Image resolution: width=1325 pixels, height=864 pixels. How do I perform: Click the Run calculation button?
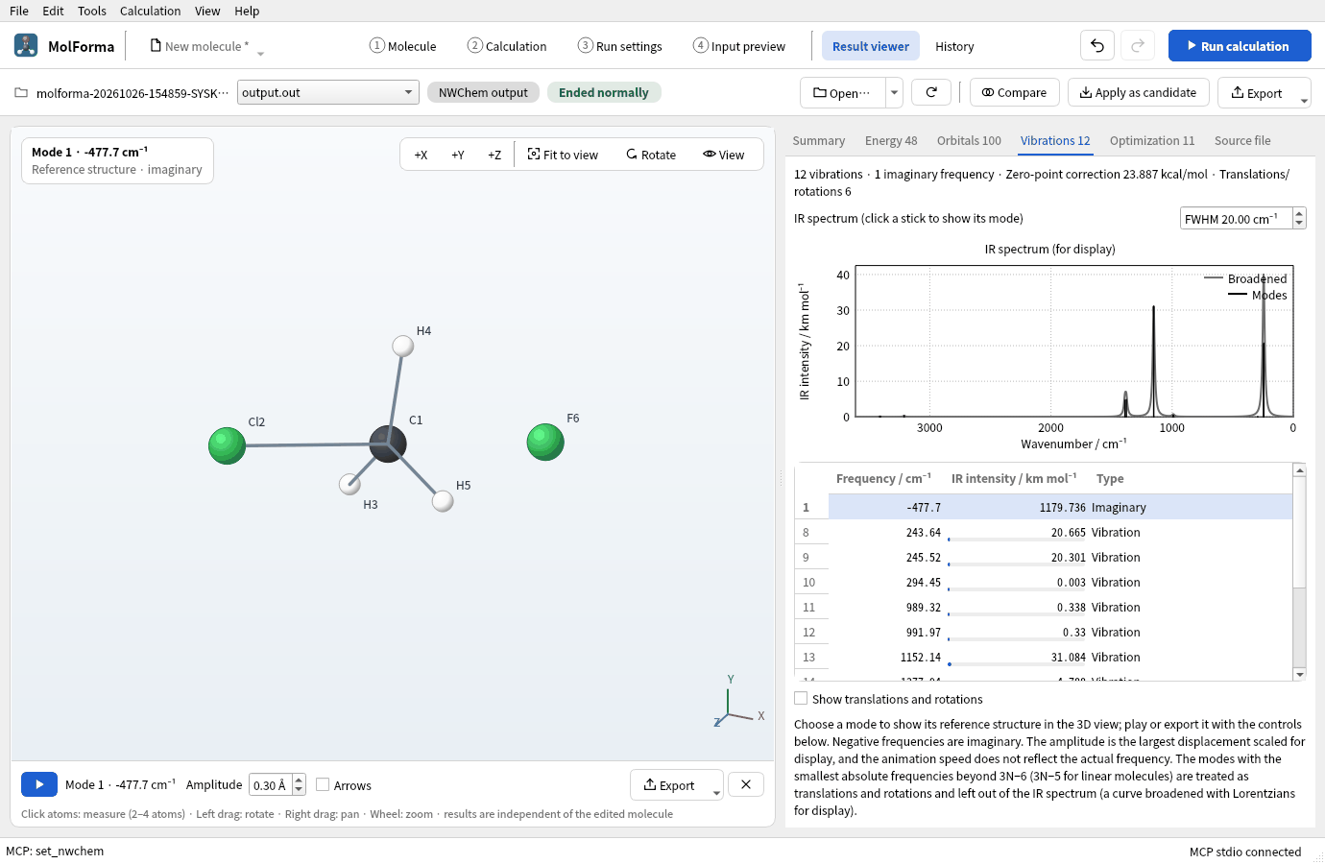1240,46
